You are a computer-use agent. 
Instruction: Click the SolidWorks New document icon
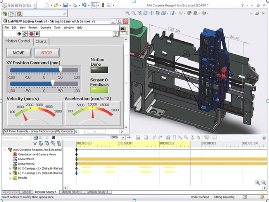[x=47, y=5]
